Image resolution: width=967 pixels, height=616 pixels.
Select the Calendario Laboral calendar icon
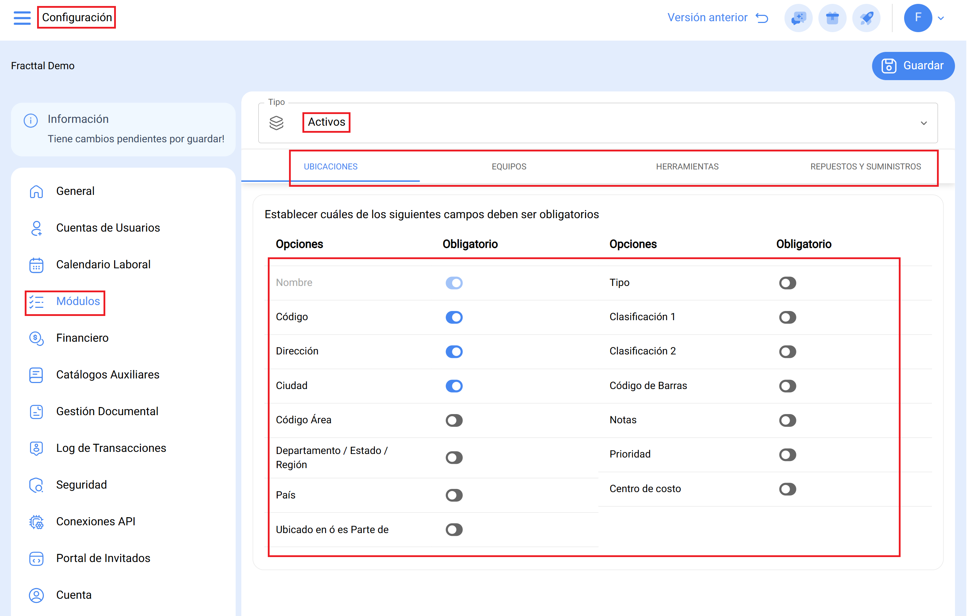[36, 265]
